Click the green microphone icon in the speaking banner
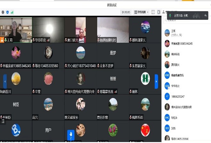 point(170,15)
